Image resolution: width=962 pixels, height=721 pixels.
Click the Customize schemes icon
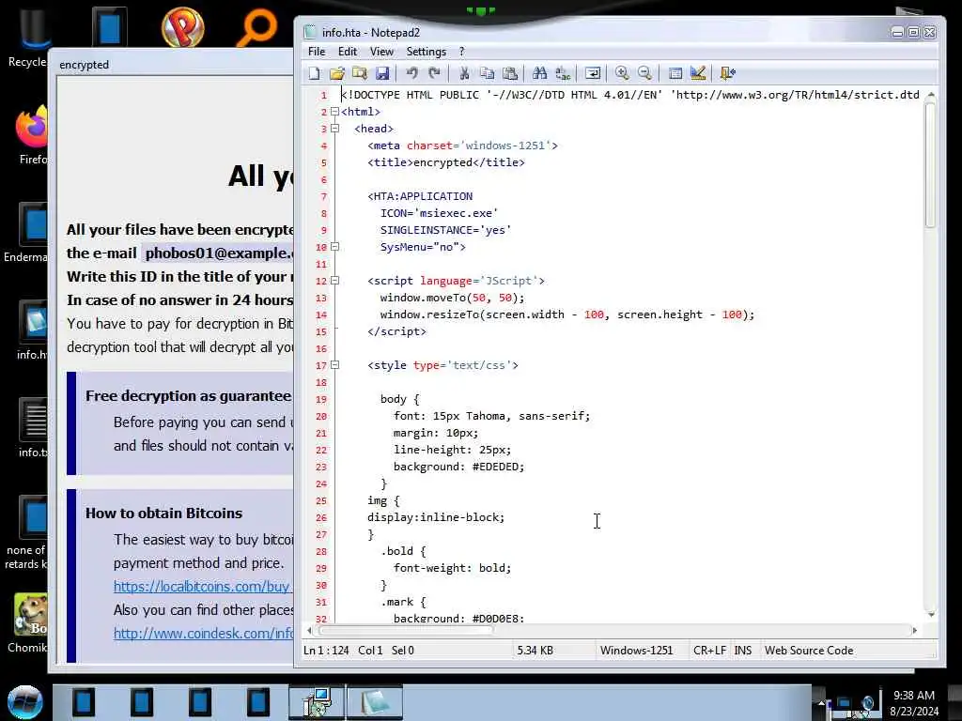698,73
